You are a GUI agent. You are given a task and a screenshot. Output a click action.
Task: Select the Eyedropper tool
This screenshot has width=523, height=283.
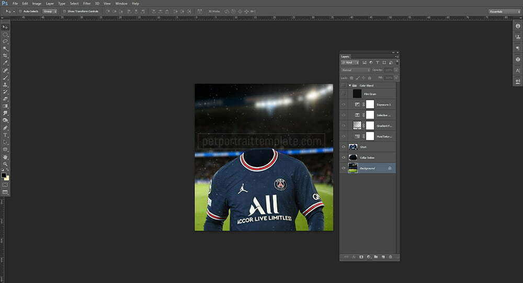point(5,63)
